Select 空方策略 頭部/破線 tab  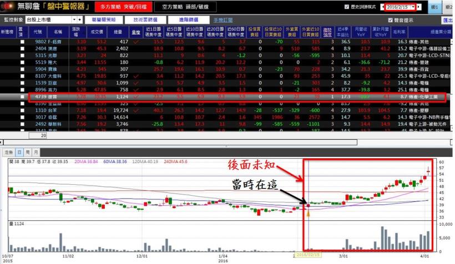pos(185,7)
